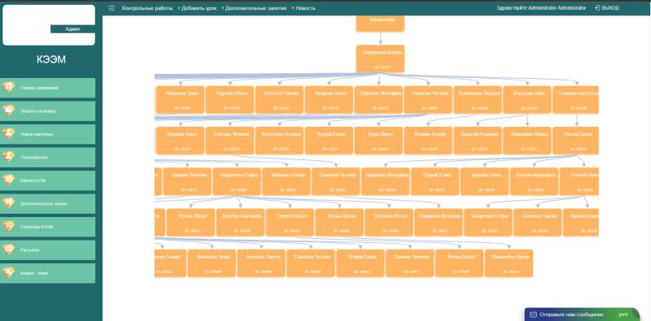
Task: Open Новые партнеры sidebar item
Action: pos(47,134)
